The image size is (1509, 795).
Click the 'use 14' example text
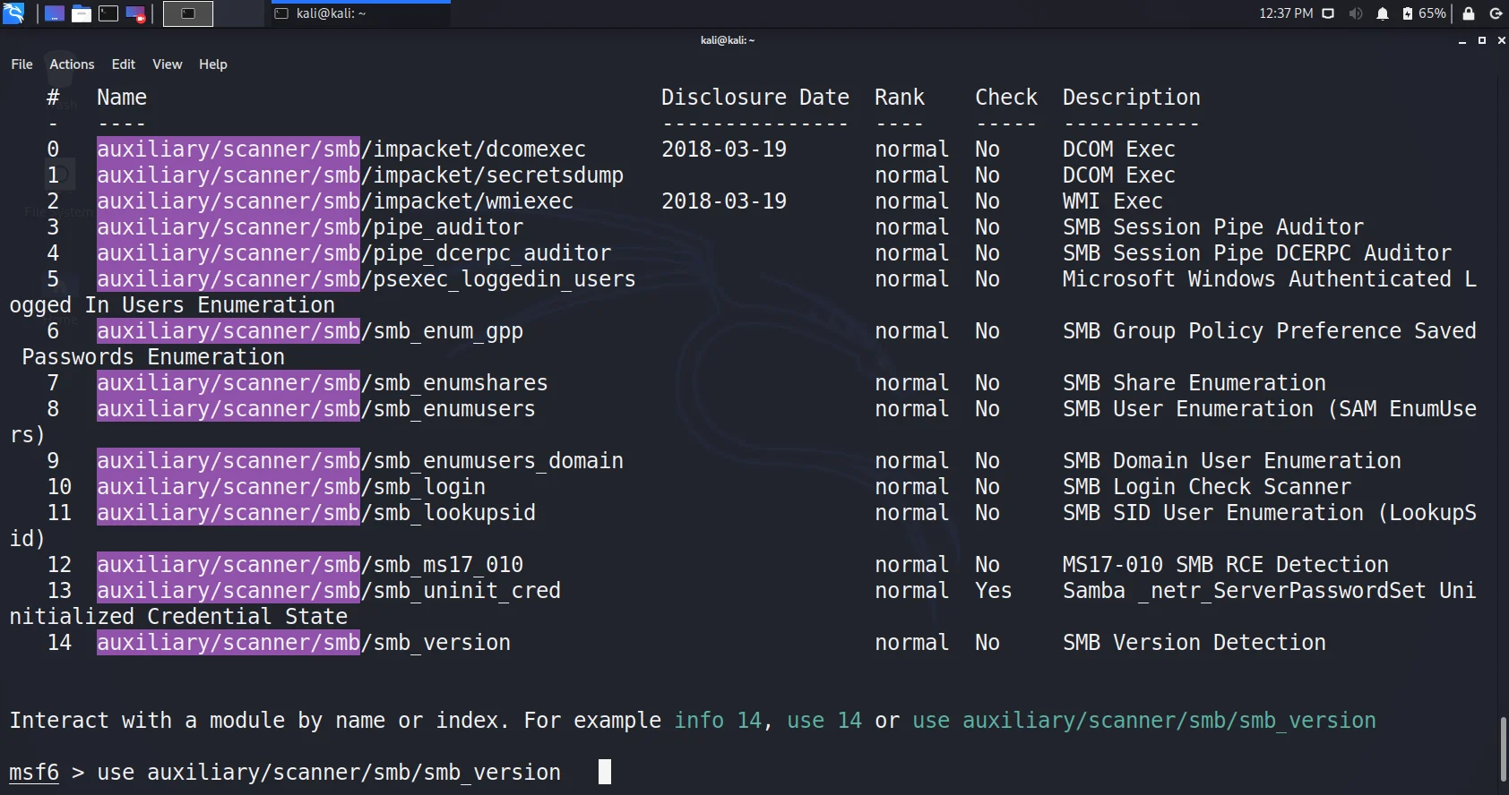tap(824, 721)
